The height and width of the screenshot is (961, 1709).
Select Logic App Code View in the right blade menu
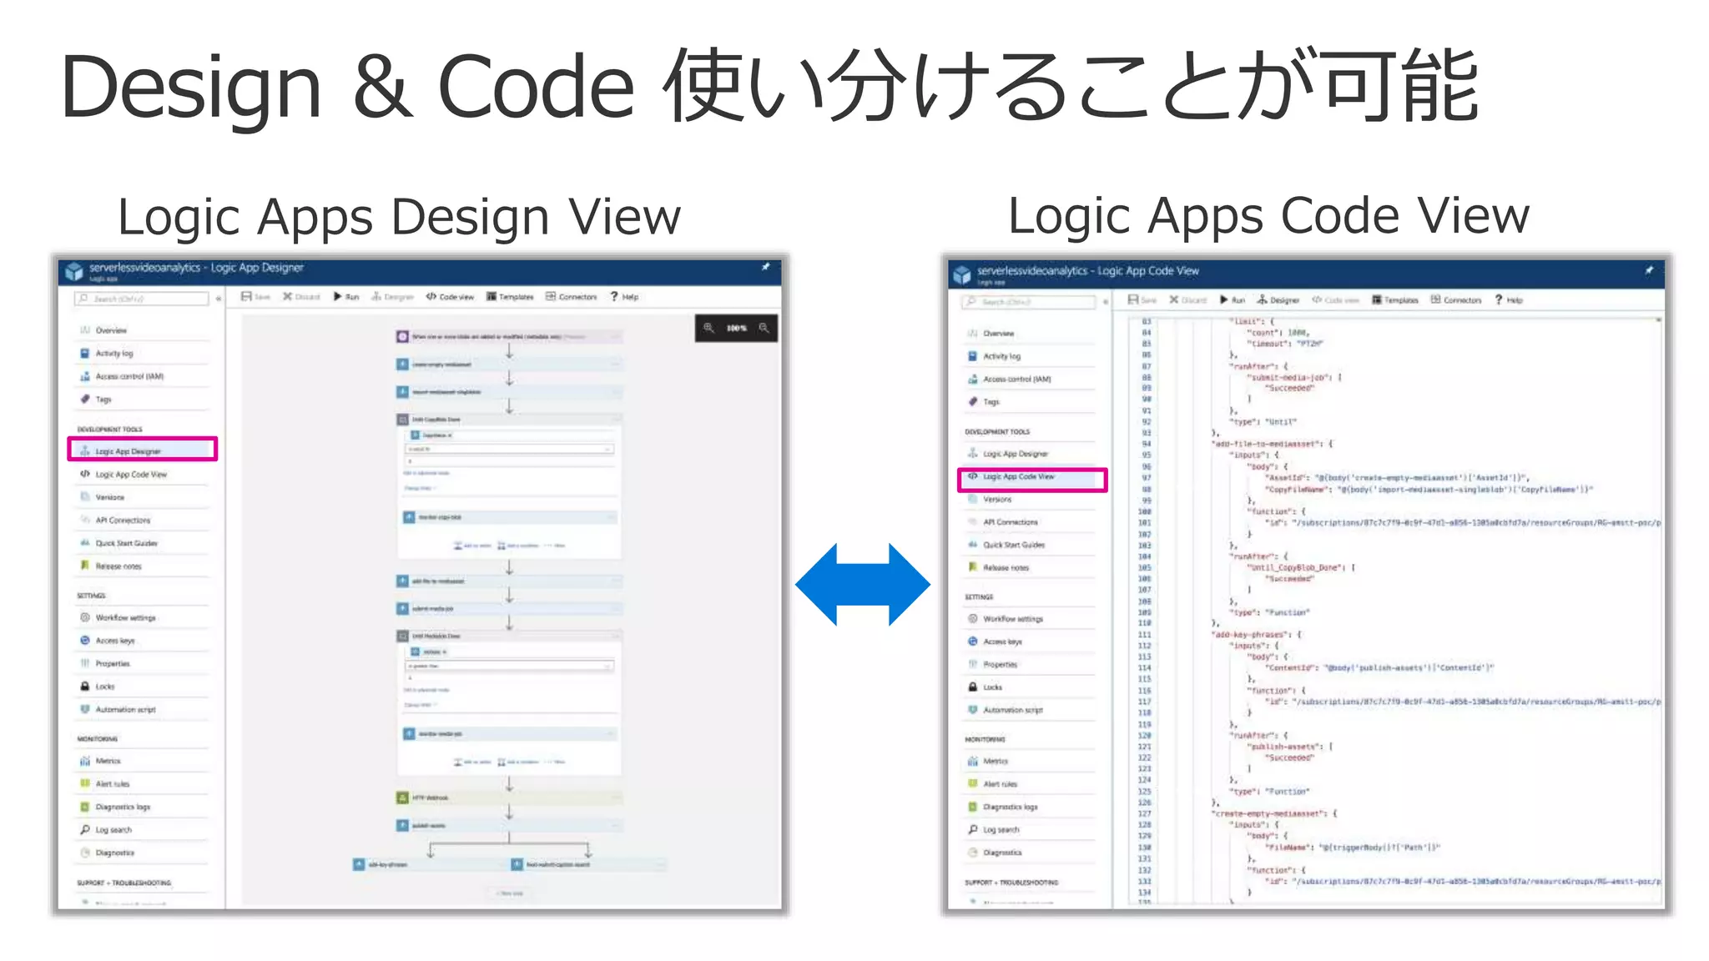1018,477
